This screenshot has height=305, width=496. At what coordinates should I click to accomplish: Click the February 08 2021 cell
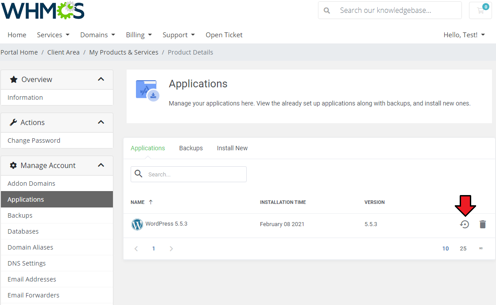click(x=282, y=224)
